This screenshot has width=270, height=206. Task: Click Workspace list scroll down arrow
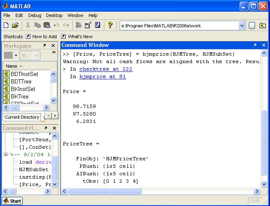point(54,100)
